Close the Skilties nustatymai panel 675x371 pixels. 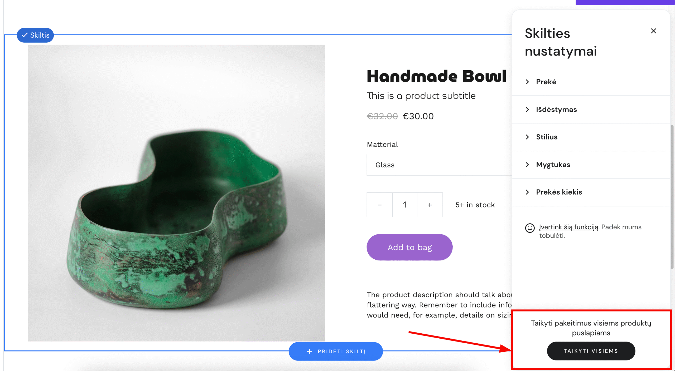point(653,31)
